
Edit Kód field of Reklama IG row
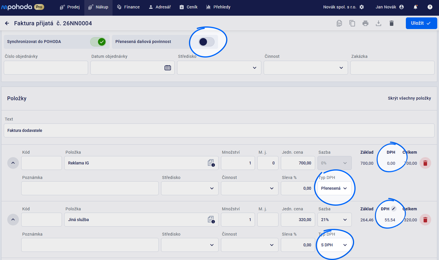pos(42,163)
